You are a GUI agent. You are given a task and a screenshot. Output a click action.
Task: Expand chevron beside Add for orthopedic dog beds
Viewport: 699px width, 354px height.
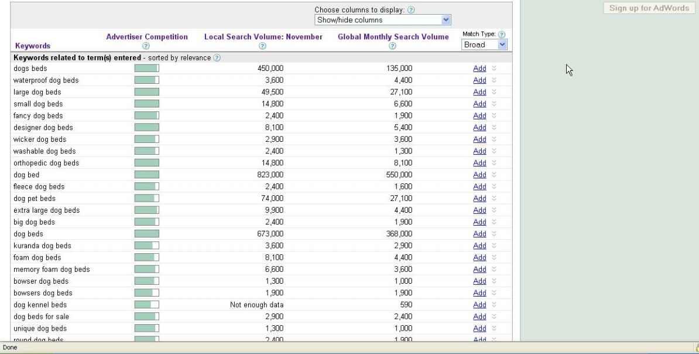point(494,163)
